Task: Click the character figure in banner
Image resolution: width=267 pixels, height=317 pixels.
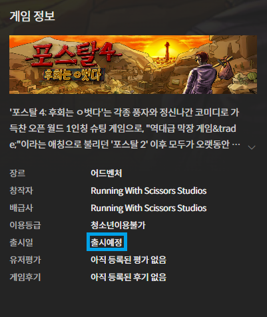Action: tap(202, 72)
